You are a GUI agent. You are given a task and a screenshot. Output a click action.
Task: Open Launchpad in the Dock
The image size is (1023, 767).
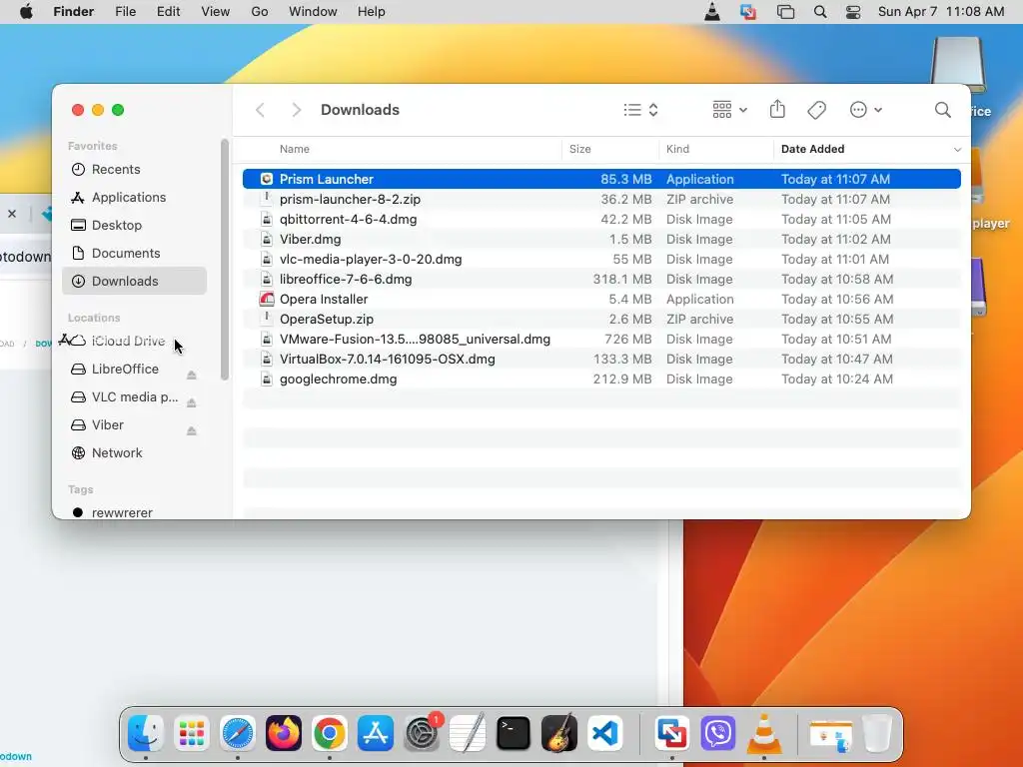coord(191,733)
